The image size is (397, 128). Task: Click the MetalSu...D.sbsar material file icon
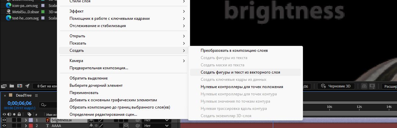(8, 12)
